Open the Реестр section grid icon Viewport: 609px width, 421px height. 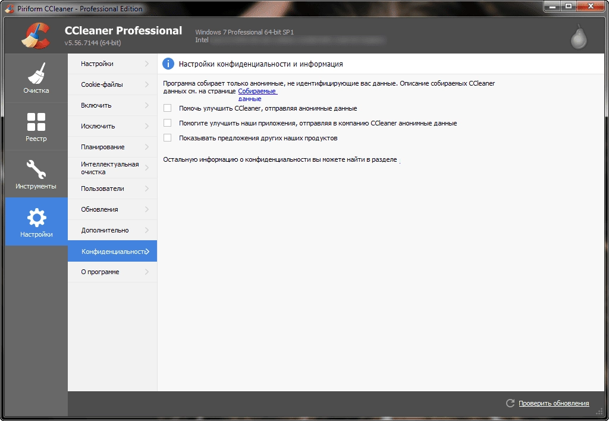pos(36,122)
